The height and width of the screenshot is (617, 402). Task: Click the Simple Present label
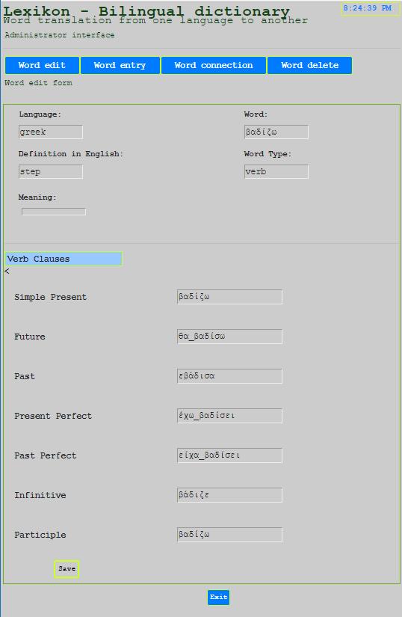tap(50, 297)
